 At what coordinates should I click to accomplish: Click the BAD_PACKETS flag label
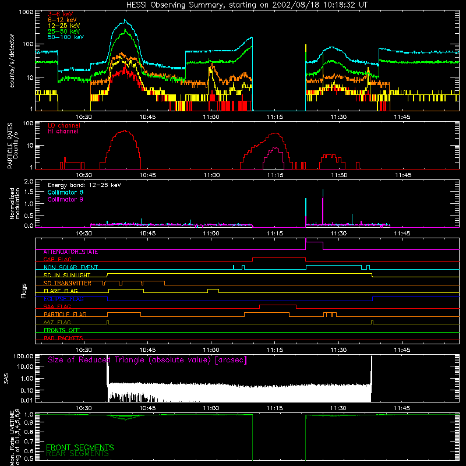[63, 338]
